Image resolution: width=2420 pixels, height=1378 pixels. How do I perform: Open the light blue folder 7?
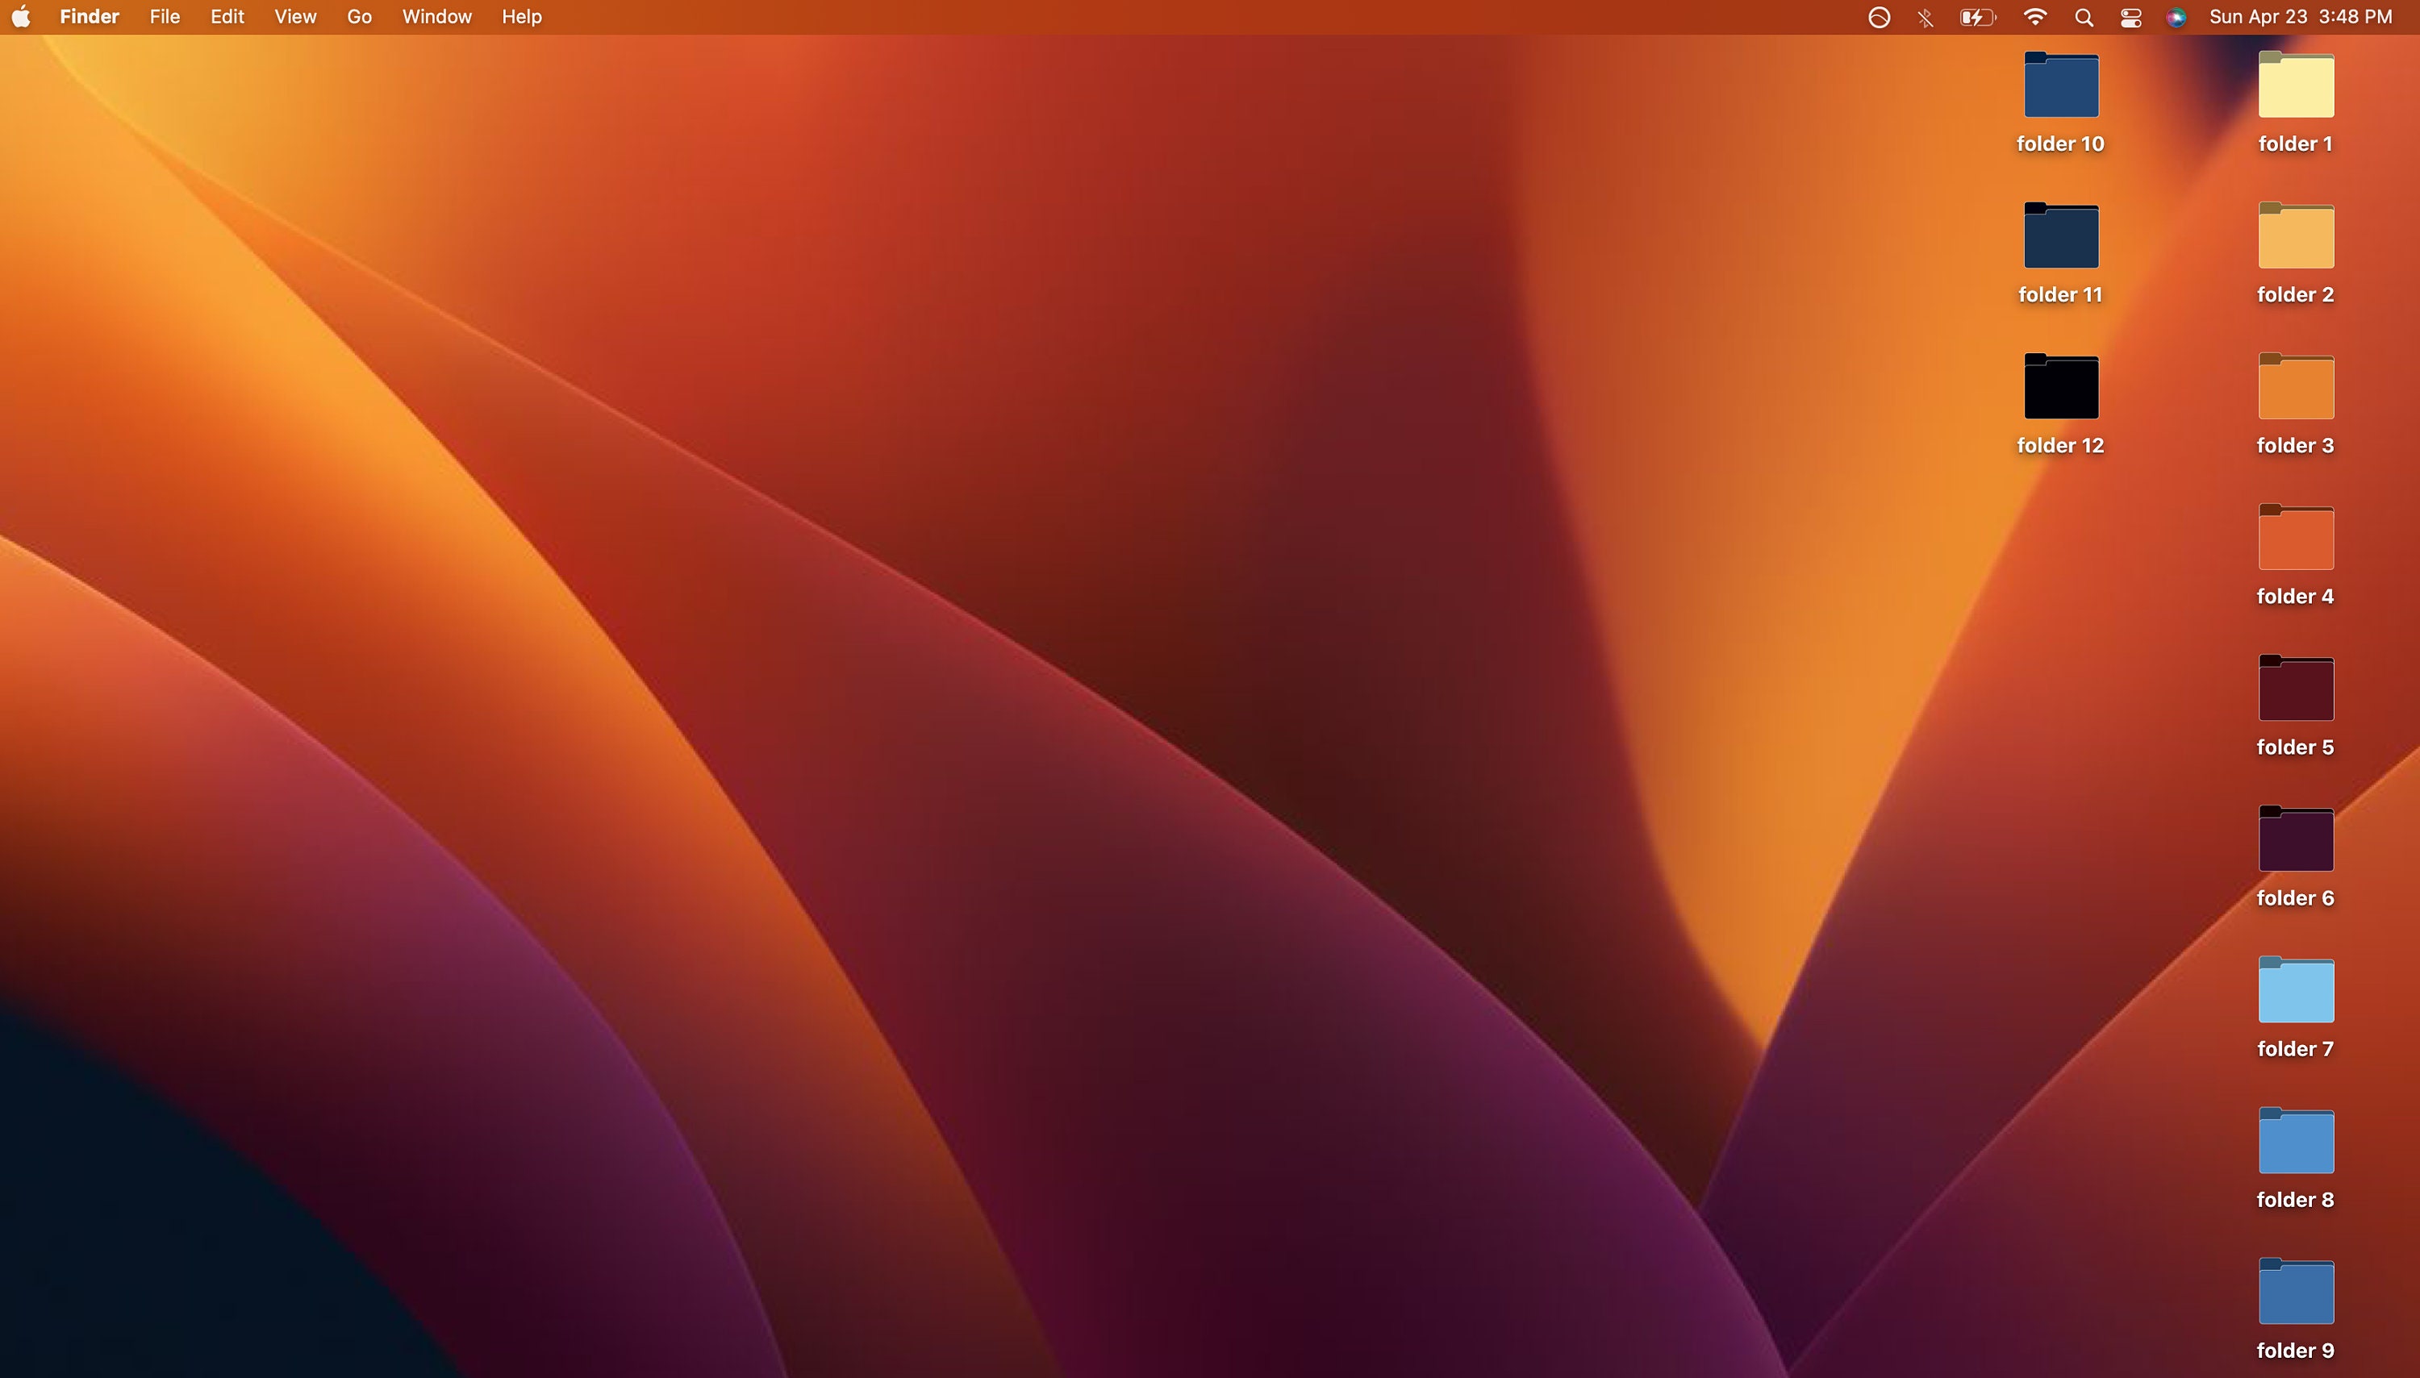(2295, 990)
